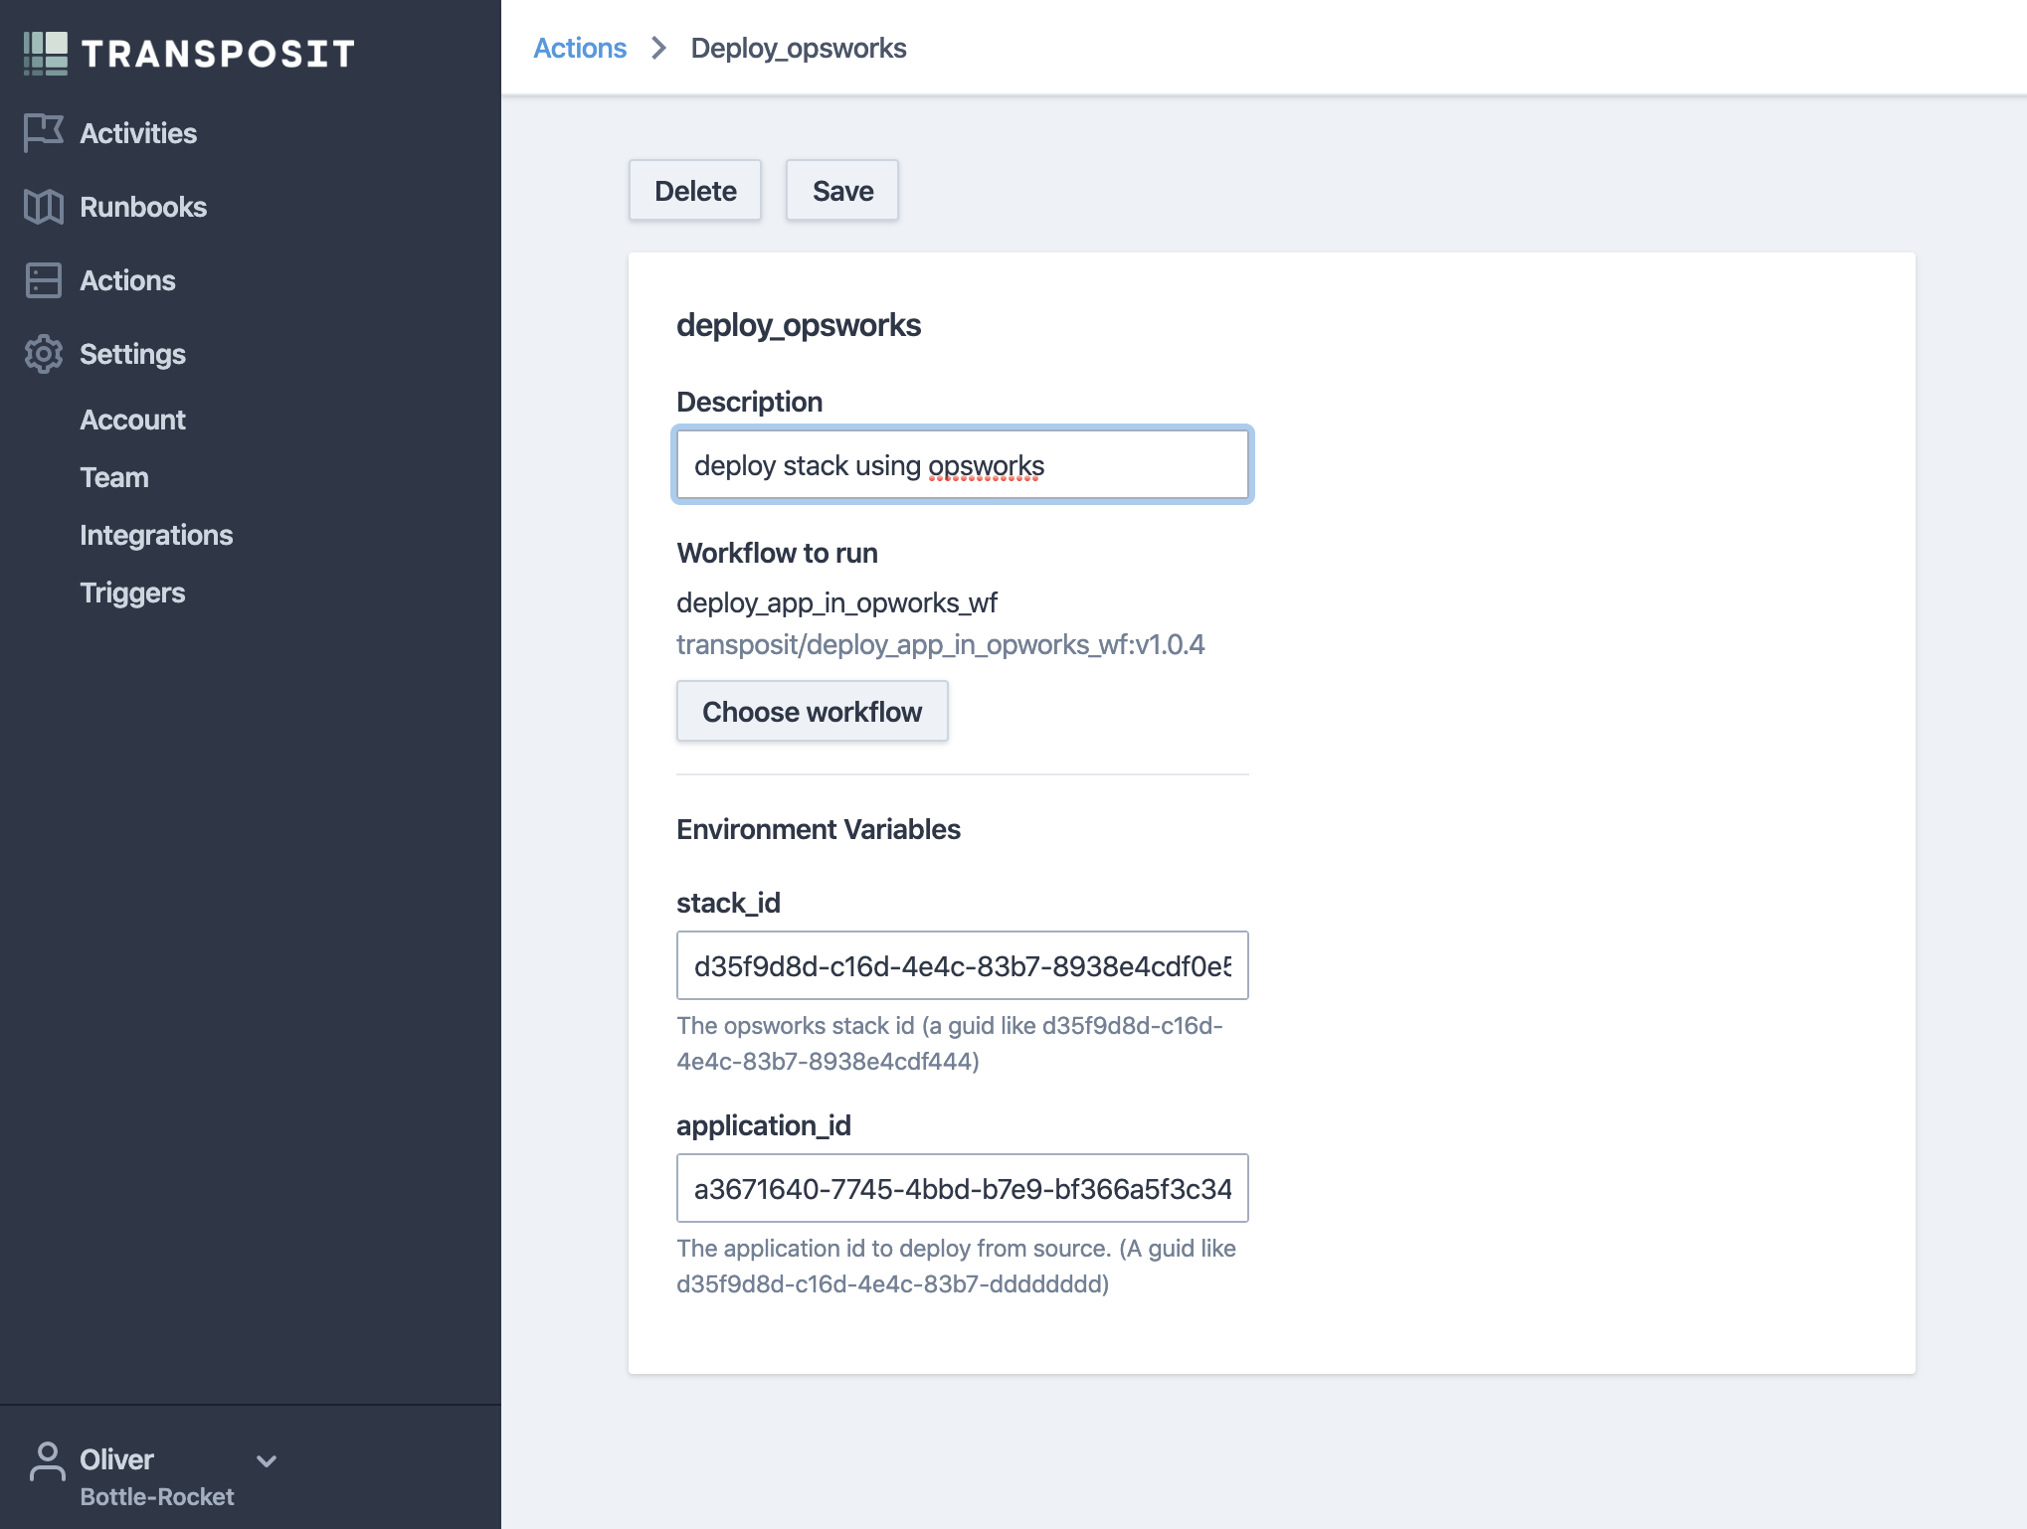Navigate back via Actions breadcrumb link
The image size is (2027, 1529).
[580, 48]
